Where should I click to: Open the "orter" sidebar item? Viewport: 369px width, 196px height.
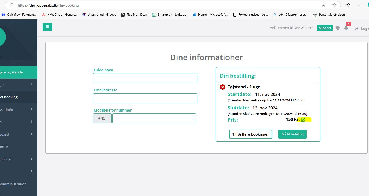(x=19, y=147)
